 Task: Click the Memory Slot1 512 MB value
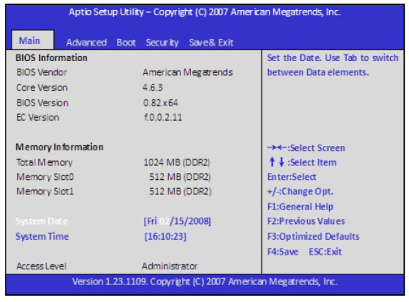(180, 191)
